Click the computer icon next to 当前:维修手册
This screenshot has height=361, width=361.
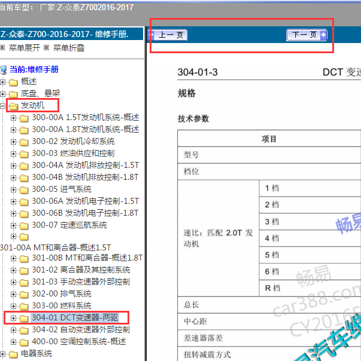4,69
